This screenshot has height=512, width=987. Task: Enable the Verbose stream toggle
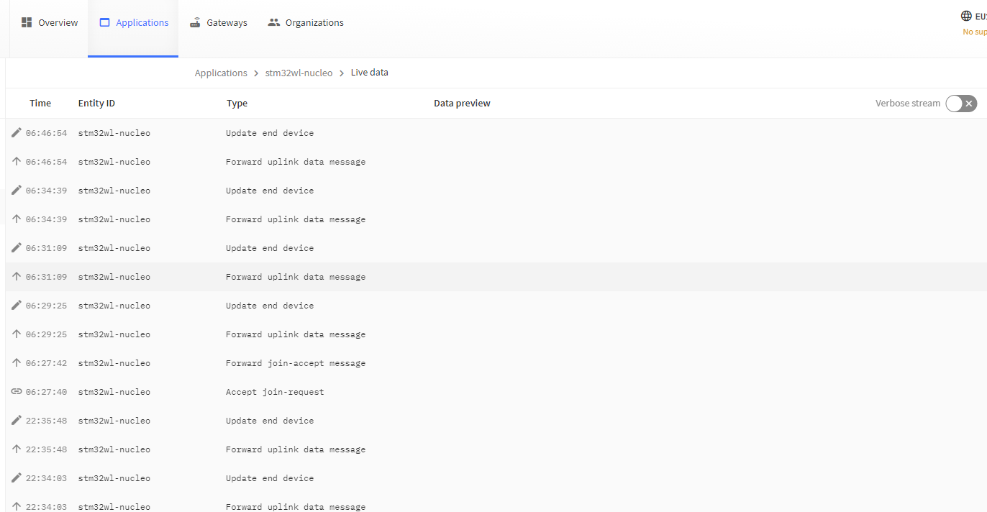tap(961, 104)
